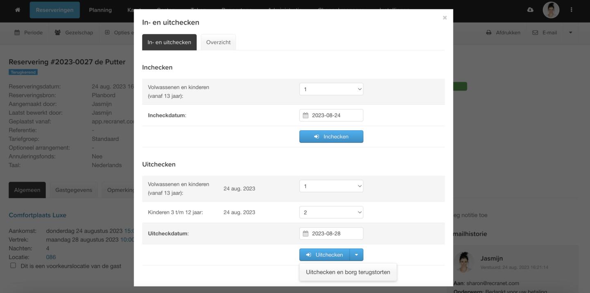Choose Uitchecken en borg terugstorten option
Viewport: 590px width, 293px height.
tap(348, 272)
